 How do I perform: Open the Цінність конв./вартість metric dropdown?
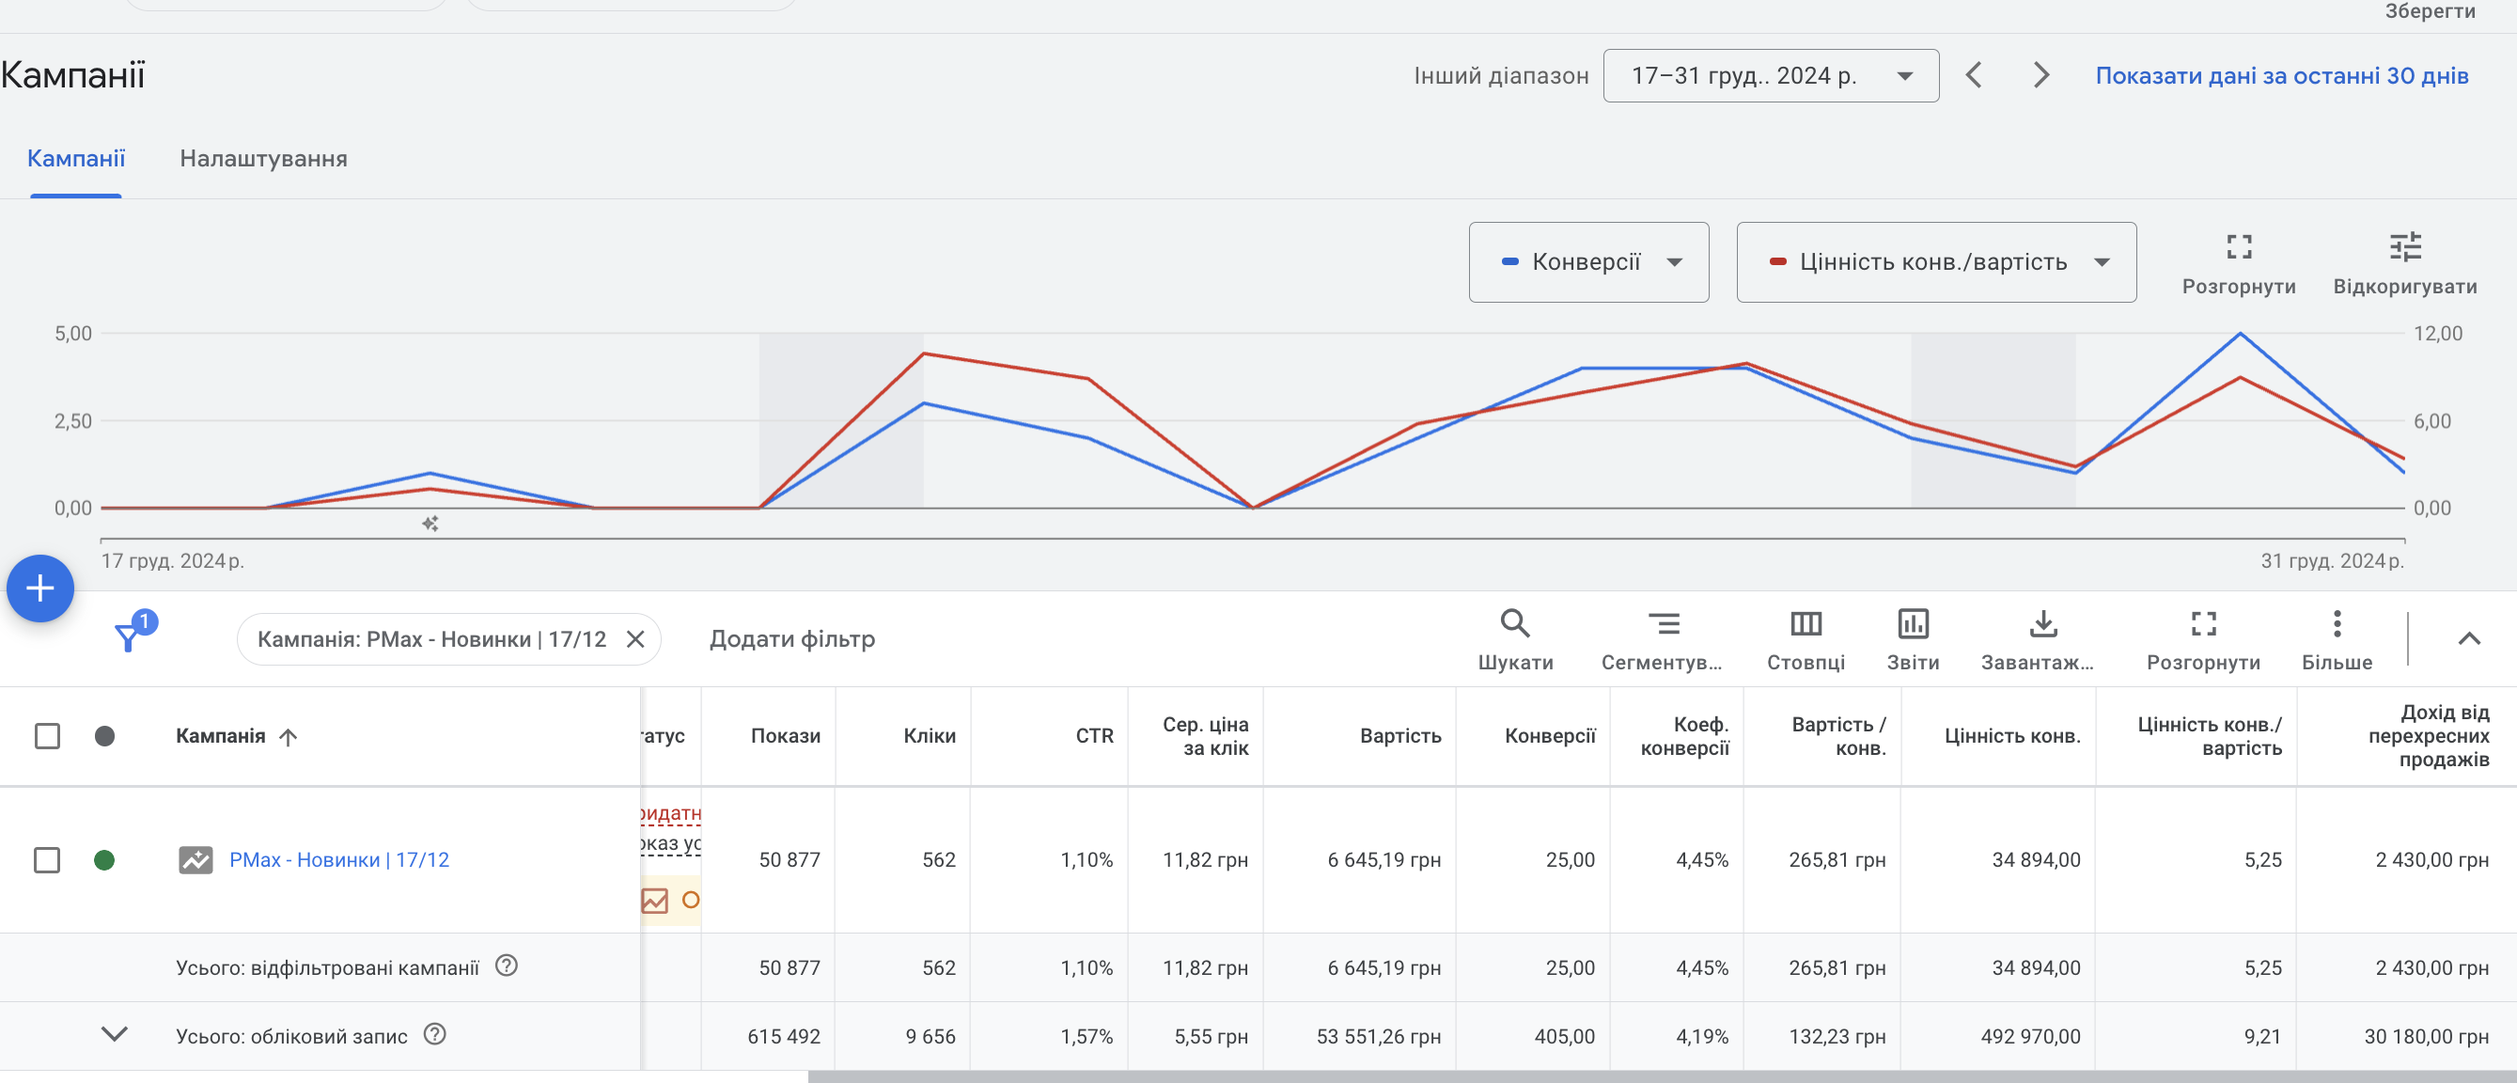point(1935,262)
